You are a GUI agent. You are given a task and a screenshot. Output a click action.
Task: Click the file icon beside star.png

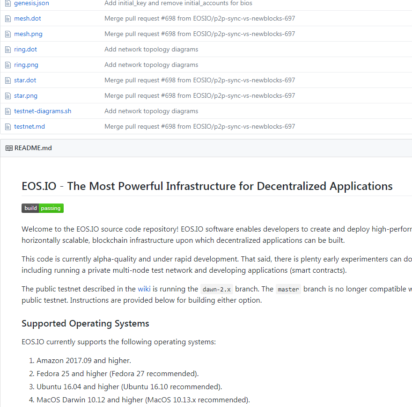pyautogui.click(x=8, y=96)
